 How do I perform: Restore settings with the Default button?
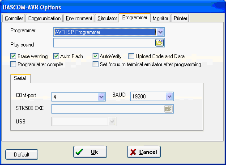(21, 155)
